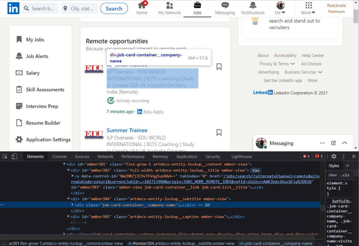Switch to DevTools Performance tab
The width and height of the screenshot is (359, 246).
tap(133, 156)
